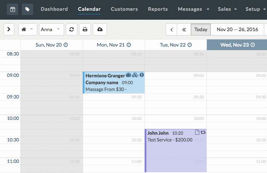Click the new appointment calendar-plus icon
267x173 pixels.
(13, 9)
